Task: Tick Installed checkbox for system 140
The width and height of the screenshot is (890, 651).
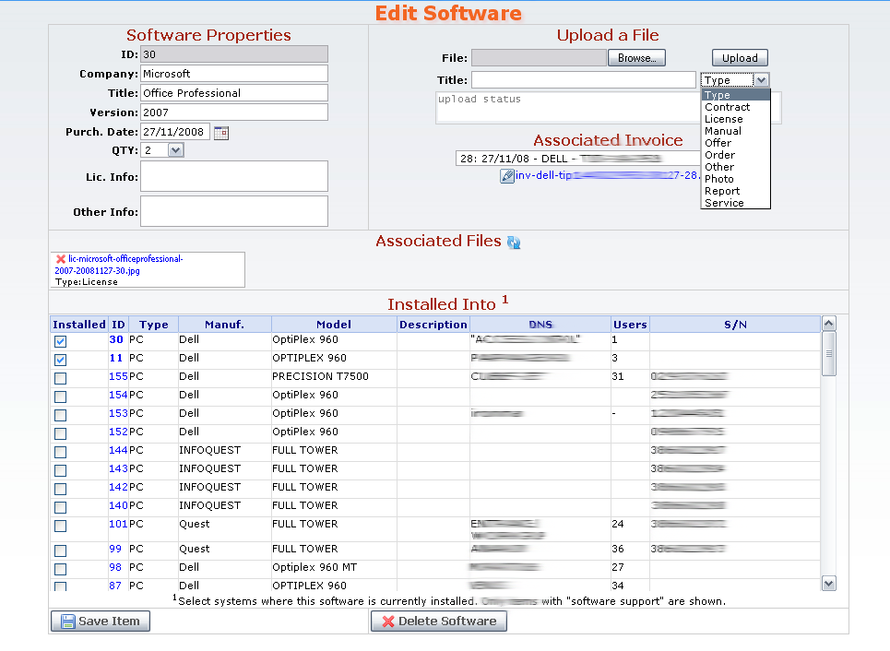Action: (x=61, y=507)
